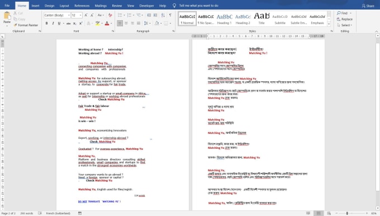Screen dimensions: 380x216
Task: Open the Change Case dropdown
Action: click(x=101, y=15)
